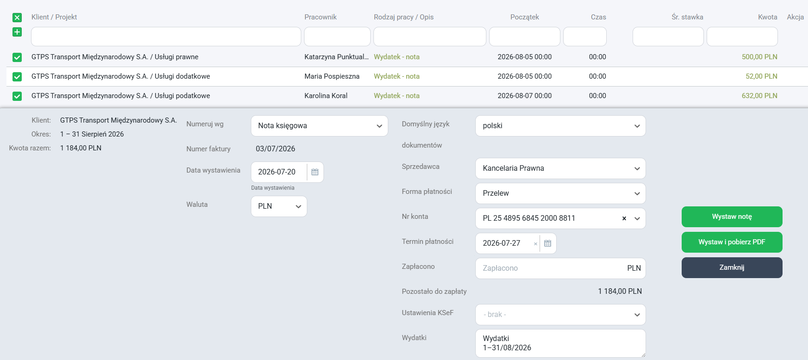Click the Czas column header

click(598, 17)
